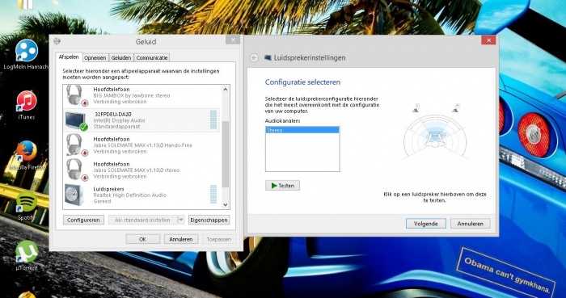Click the left speaker in the diagram
This screenshot has width=566, height=298.
tap(416, 107)
